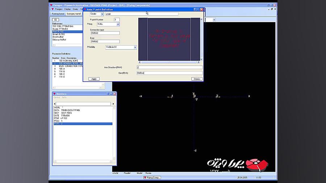Click the 25.04.2005 date in status bar
The width and height of the screenshot is (326, 183).
(x=242, y=178)
